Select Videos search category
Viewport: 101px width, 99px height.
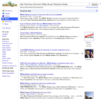7,16
